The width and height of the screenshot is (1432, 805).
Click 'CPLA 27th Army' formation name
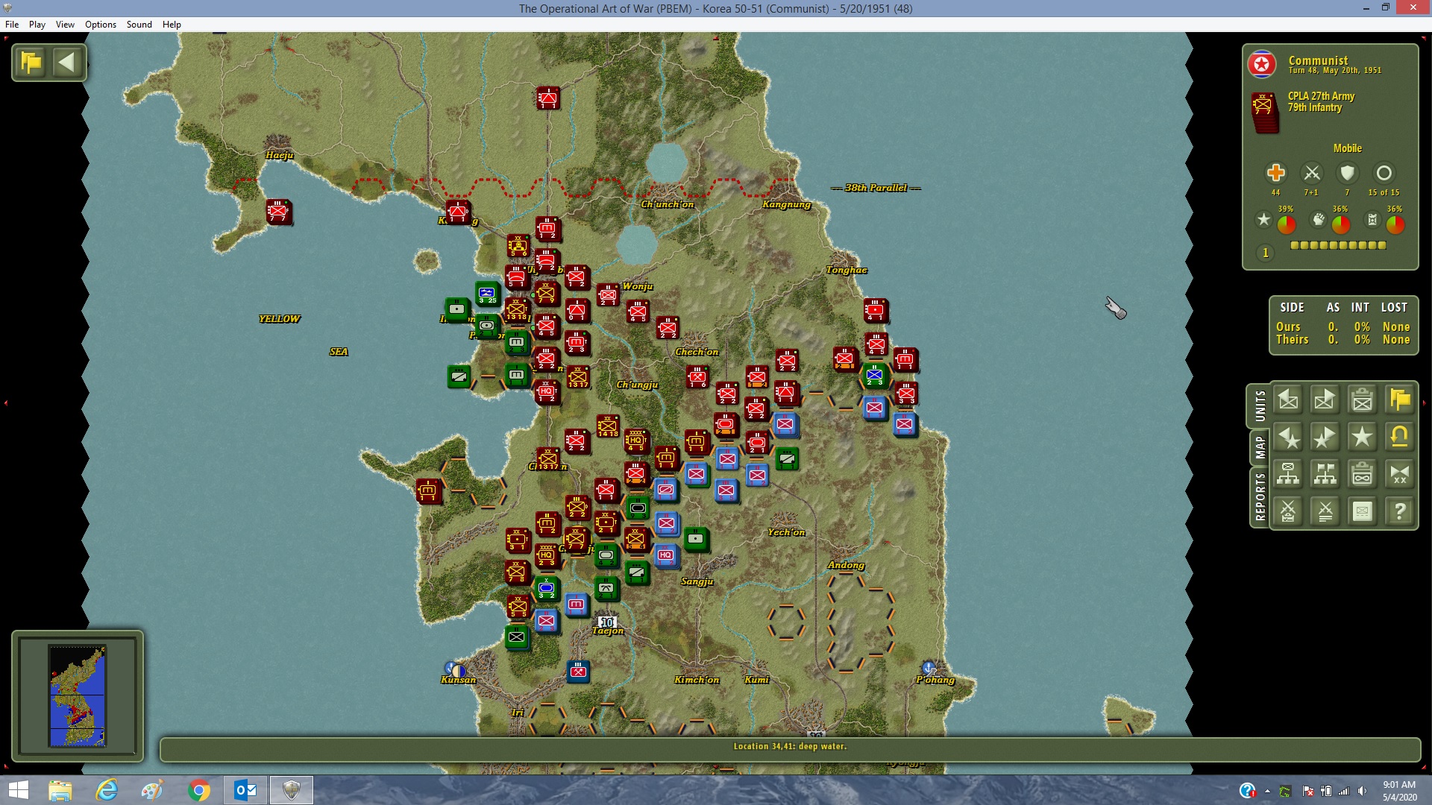point(1321,96)
